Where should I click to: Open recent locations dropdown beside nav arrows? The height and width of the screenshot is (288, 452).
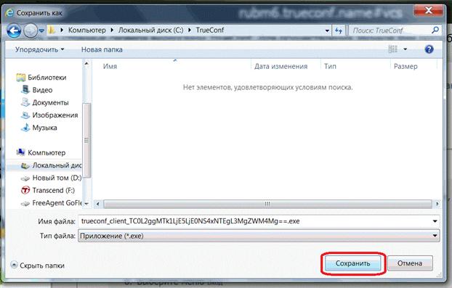[x=41, y=30]
